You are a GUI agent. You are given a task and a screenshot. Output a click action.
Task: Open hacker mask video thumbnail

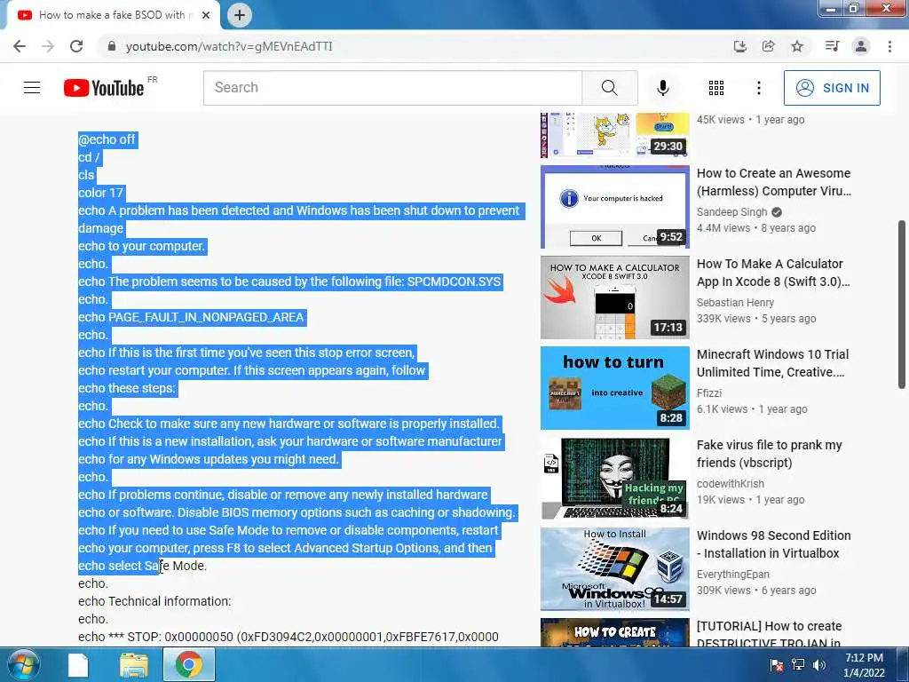(615, 479)
